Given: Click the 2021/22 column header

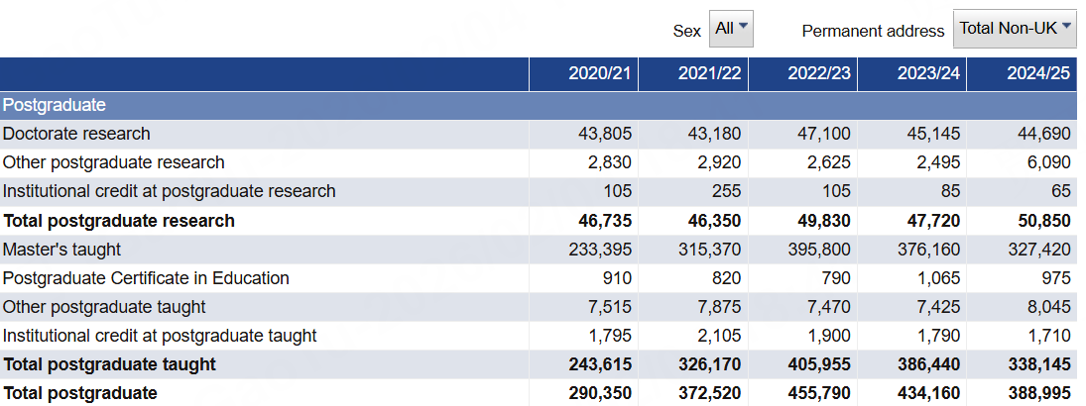Looking at the screenshot, I should point(709,74).
